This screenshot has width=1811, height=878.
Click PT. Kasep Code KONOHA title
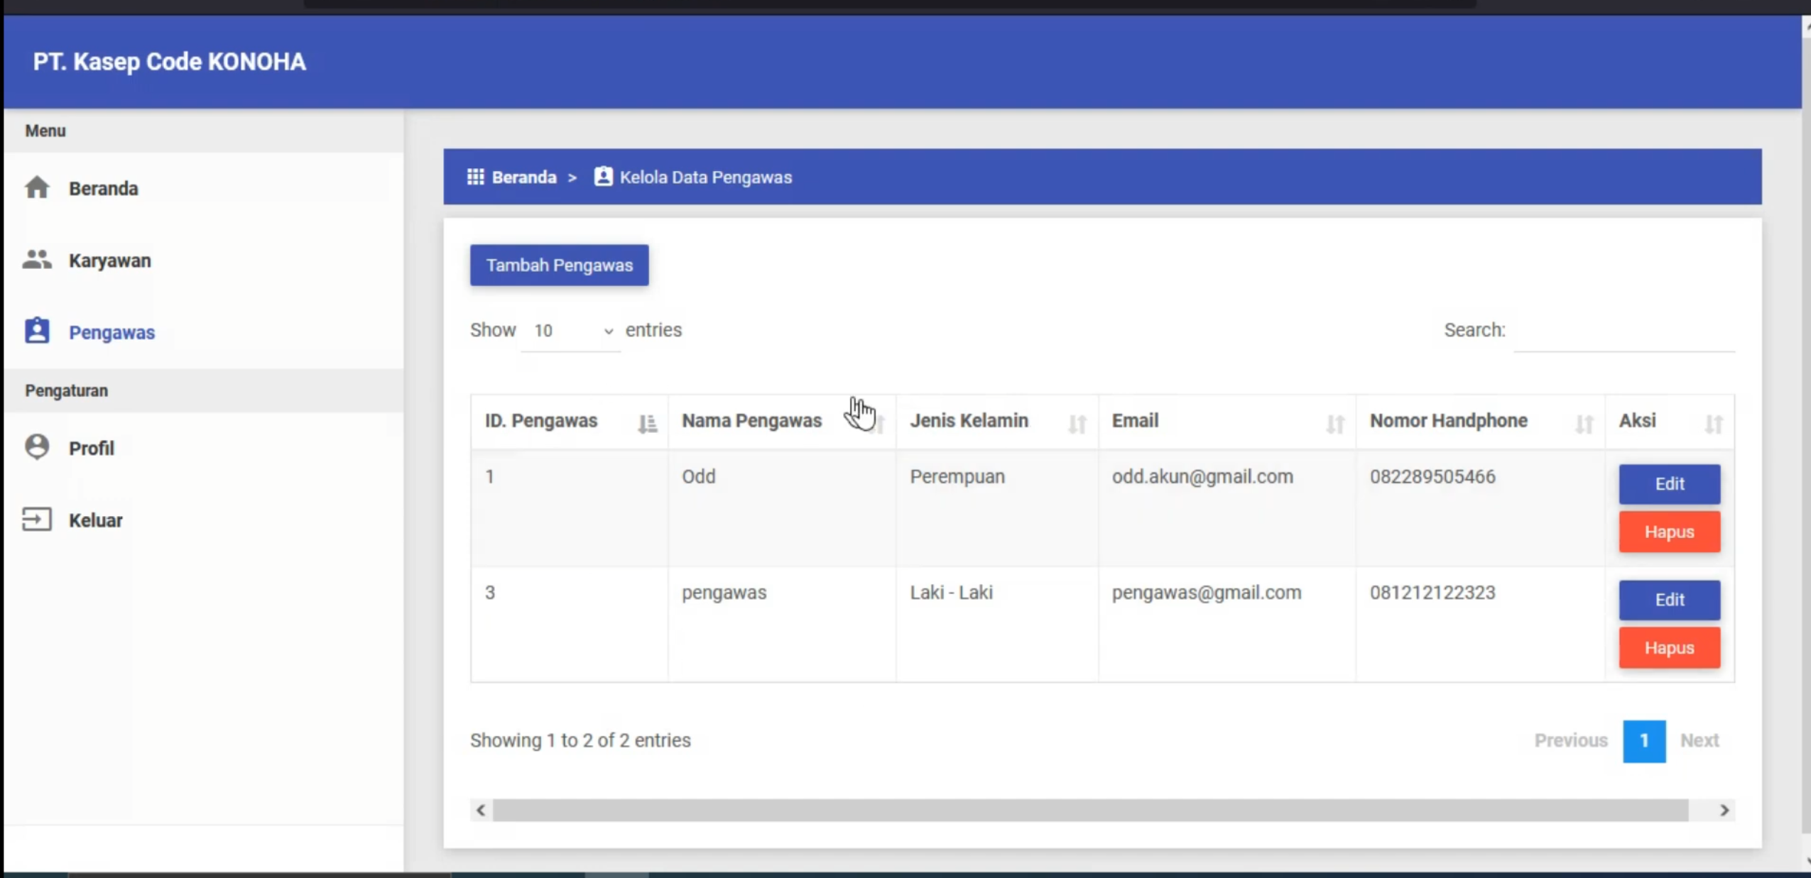[x=169, y=62]
